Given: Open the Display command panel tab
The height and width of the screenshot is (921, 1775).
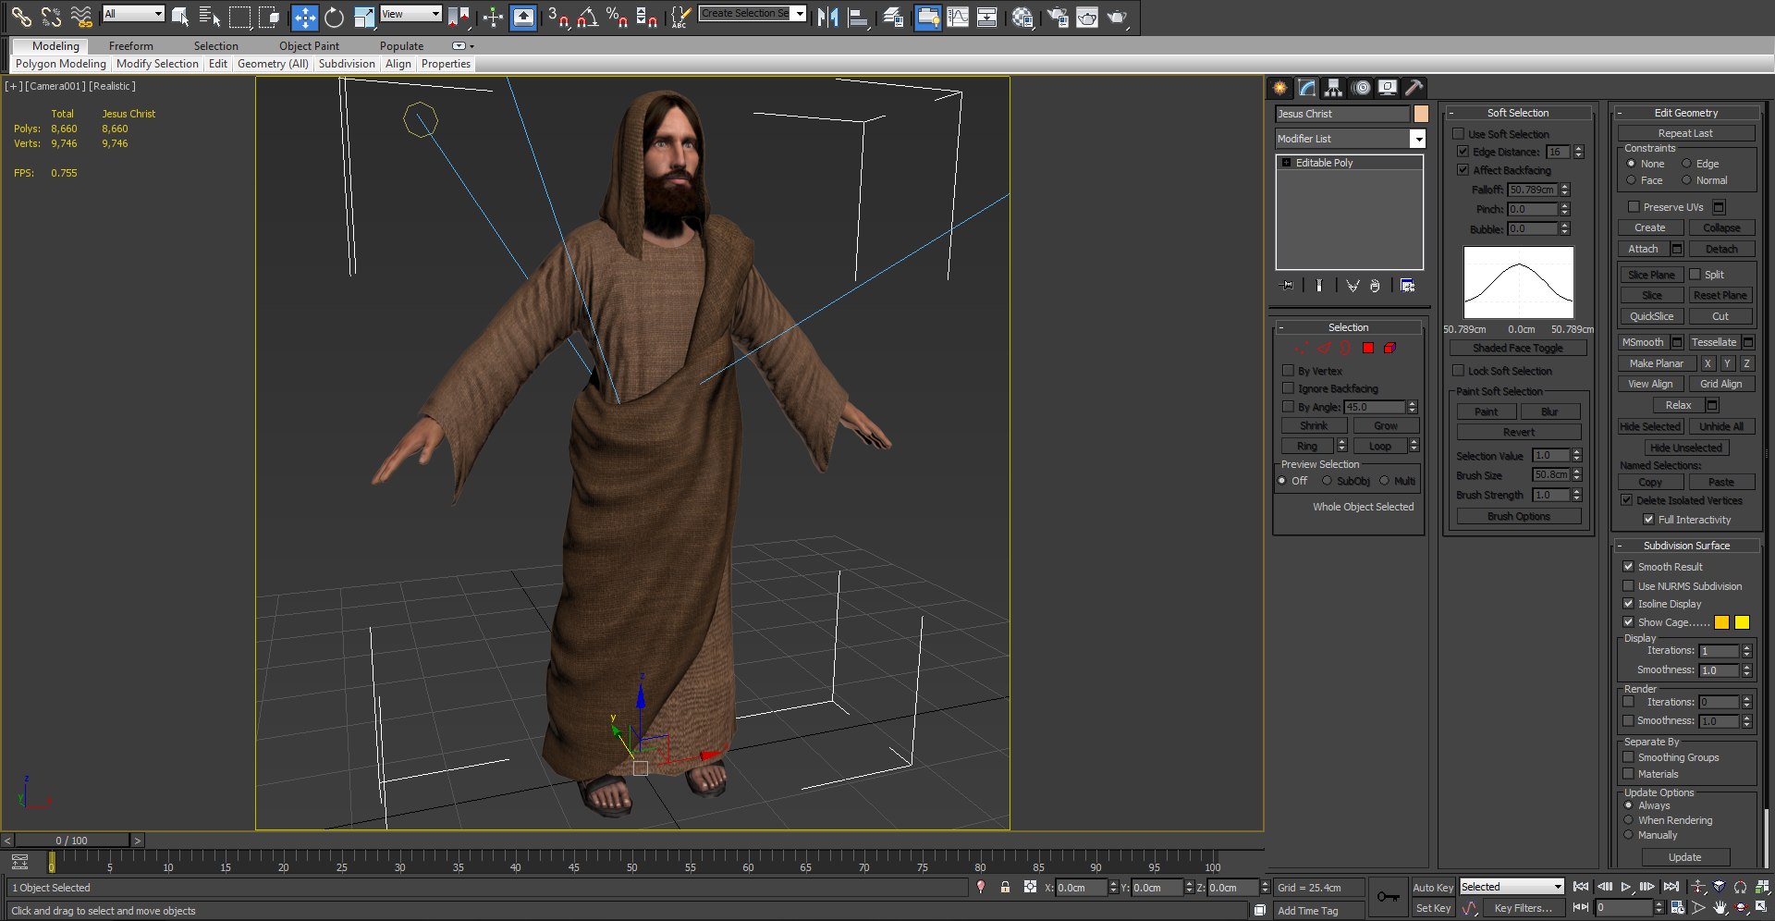Looking at the screenshot, I should tap(1388, 88).
